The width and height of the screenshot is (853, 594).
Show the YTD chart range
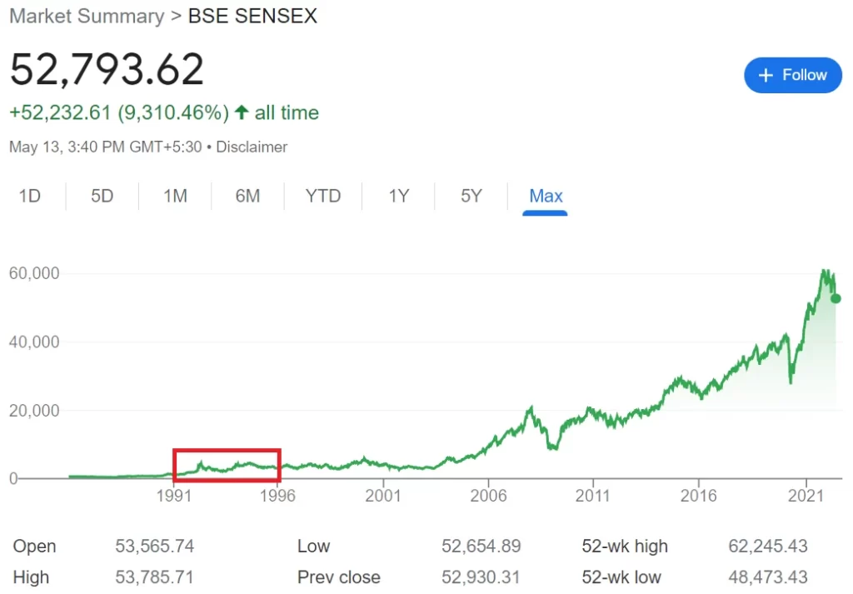pos(323,196)
